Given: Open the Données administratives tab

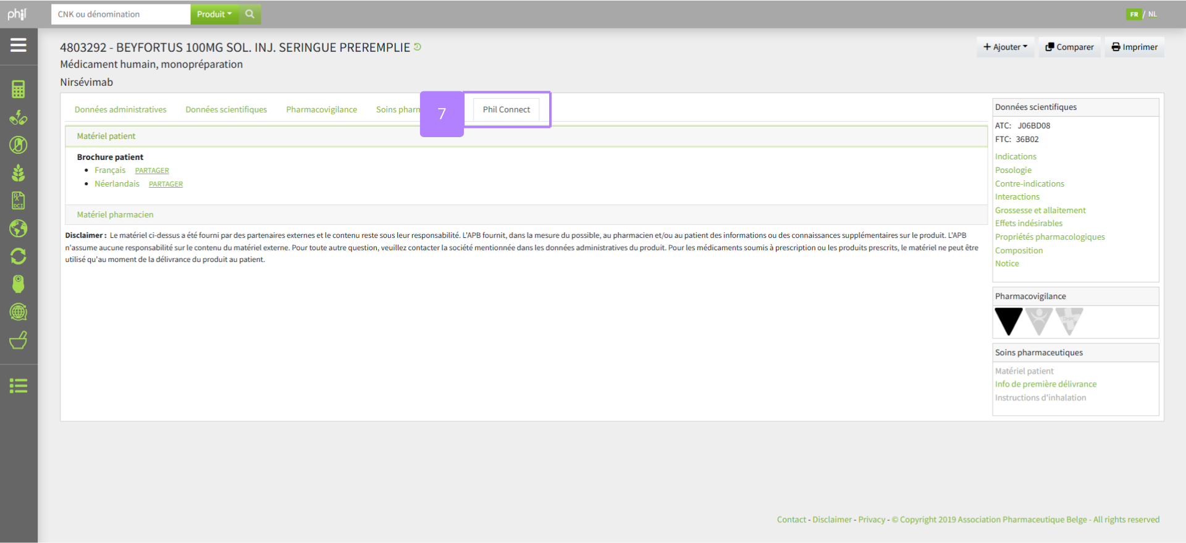Looking at the screenshot, I should [x=120, y=109].
